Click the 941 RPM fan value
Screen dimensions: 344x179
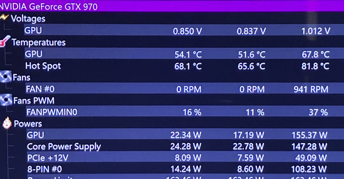tap(311, 89)
